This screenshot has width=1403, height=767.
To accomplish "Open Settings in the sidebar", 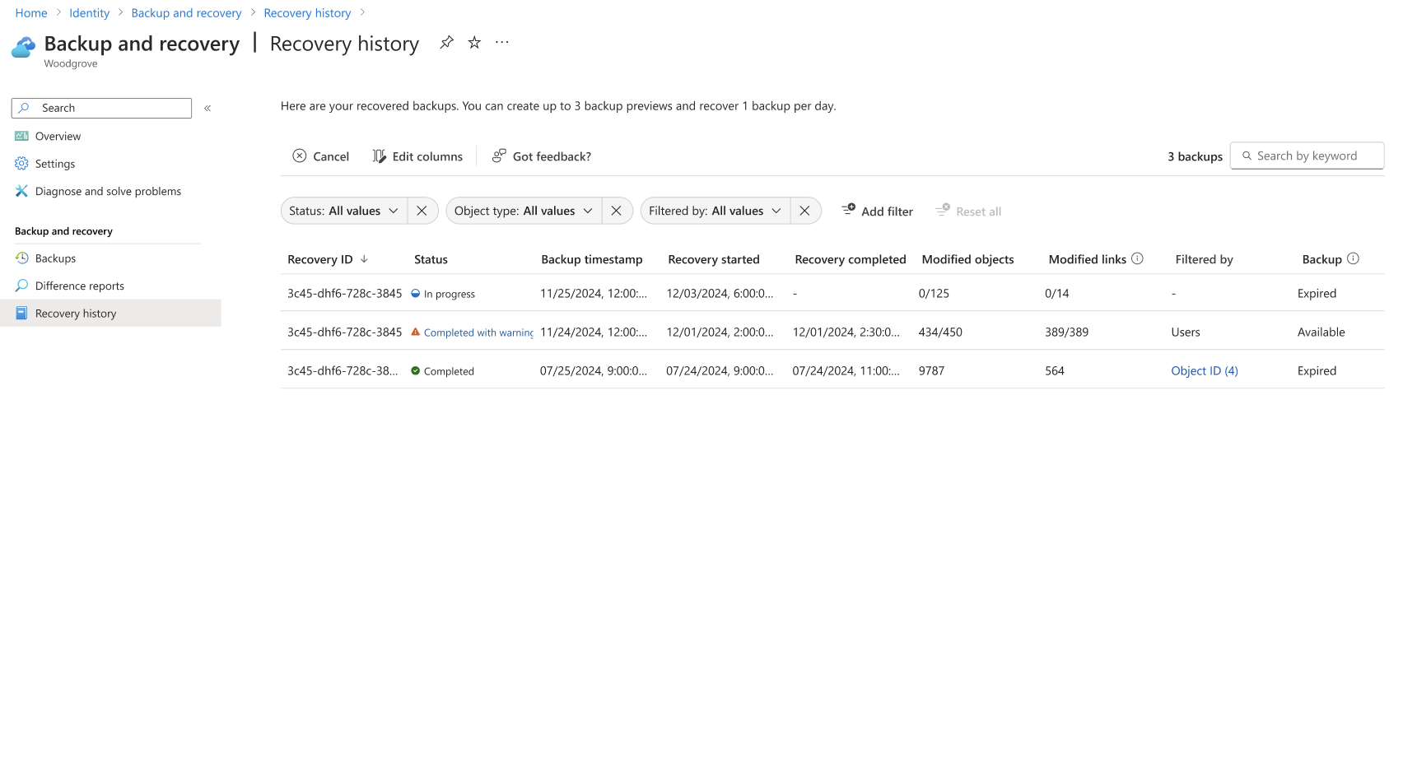I will [55, 164].
